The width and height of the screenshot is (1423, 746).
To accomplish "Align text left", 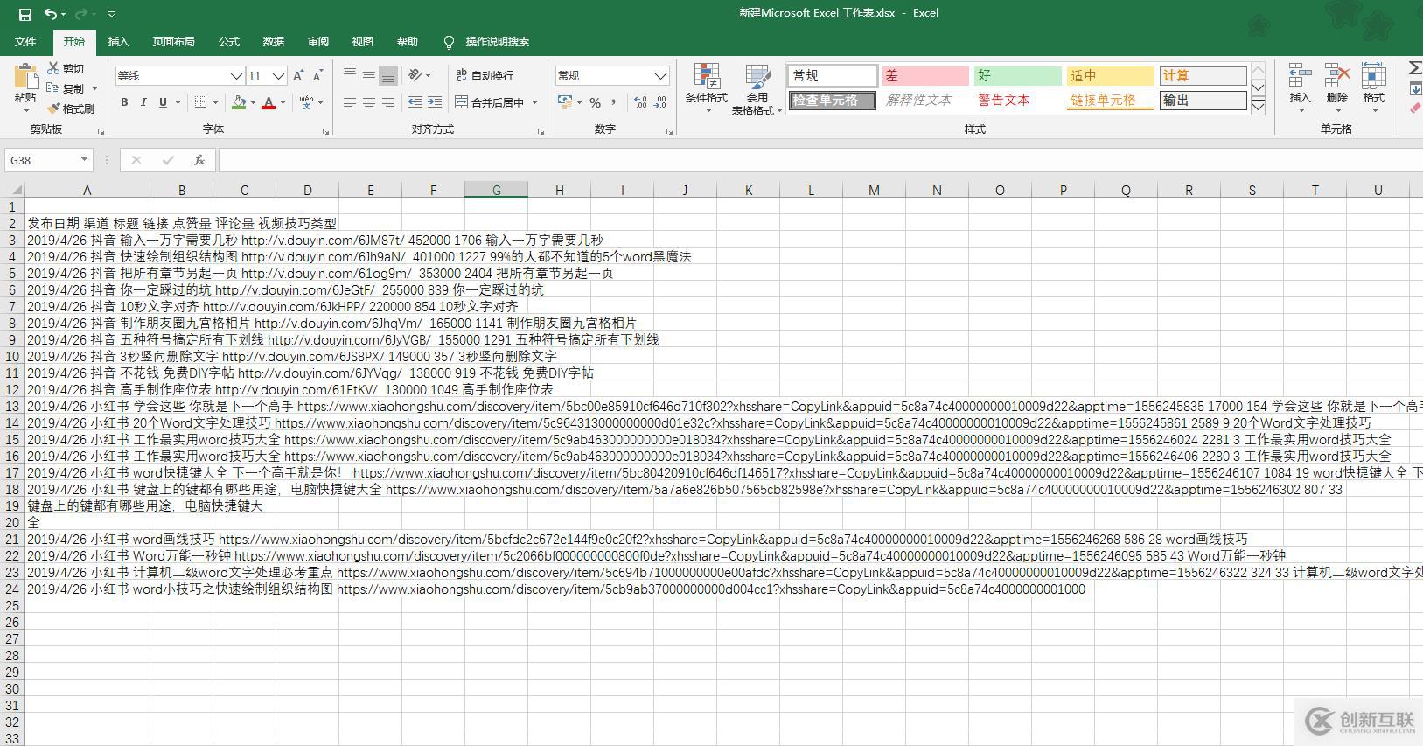I will point(349,102).
